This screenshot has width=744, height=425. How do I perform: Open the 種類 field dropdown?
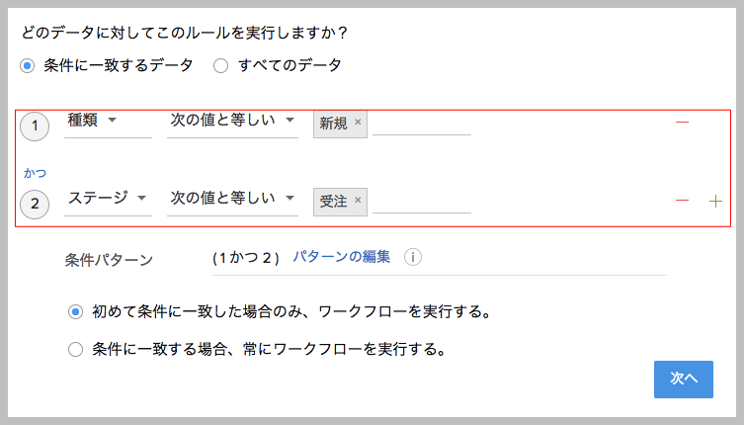click(107, 120)
